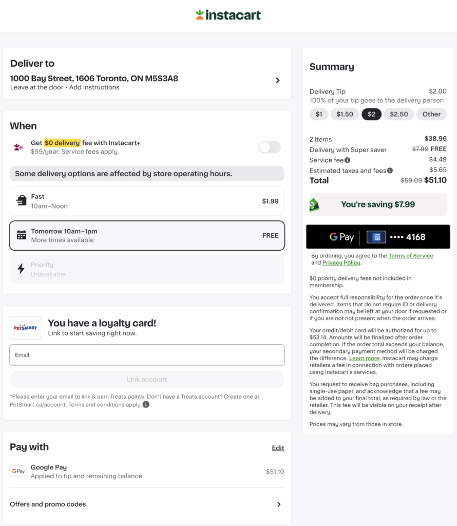Click the PetSmart loyalty card logo
This screenshot has height=526, width=457.
tap(25, 327)
